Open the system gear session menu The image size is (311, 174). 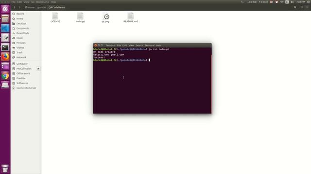click(x=309, y=2)
